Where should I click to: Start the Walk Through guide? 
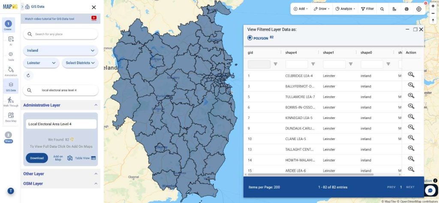point(11,102)
